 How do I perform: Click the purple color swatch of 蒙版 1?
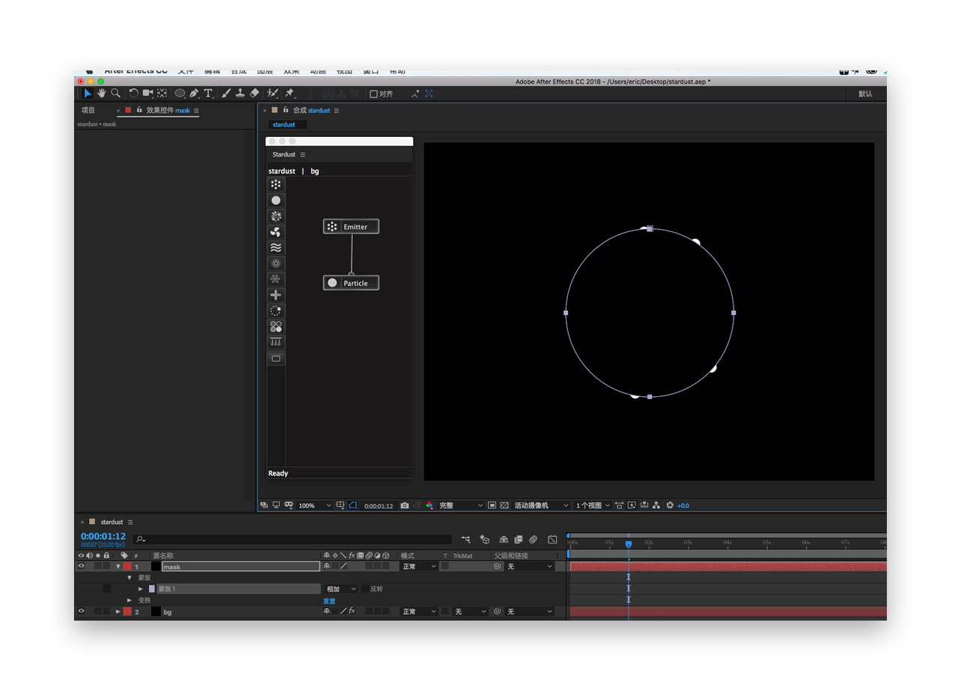152,589
